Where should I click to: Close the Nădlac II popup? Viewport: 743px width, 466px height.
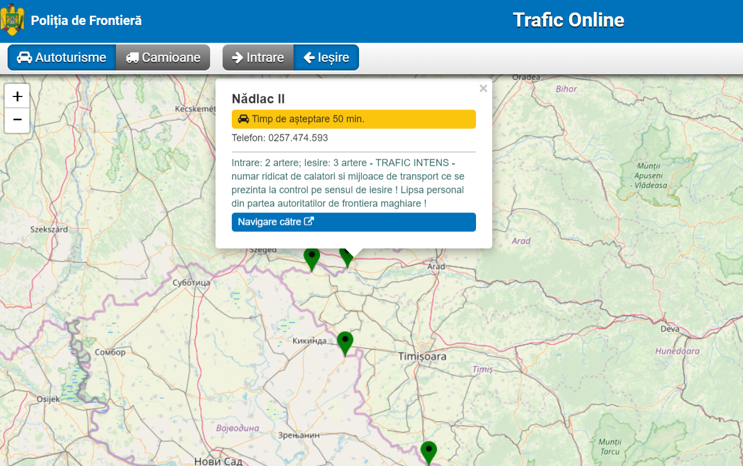click(483, 88)
